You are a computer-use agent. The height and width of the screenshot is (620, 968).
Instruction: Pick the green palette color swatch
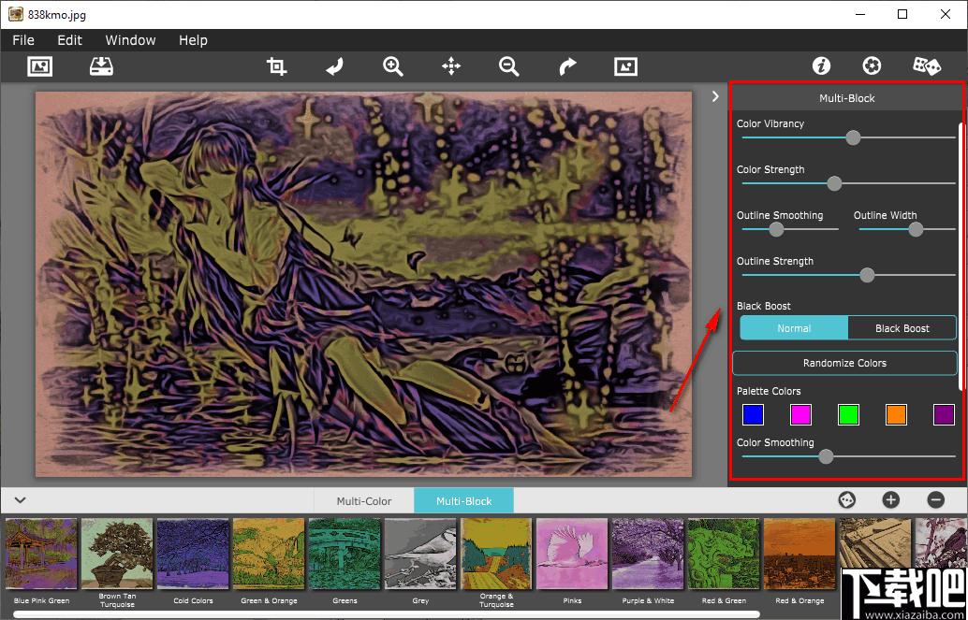[849, 414]
